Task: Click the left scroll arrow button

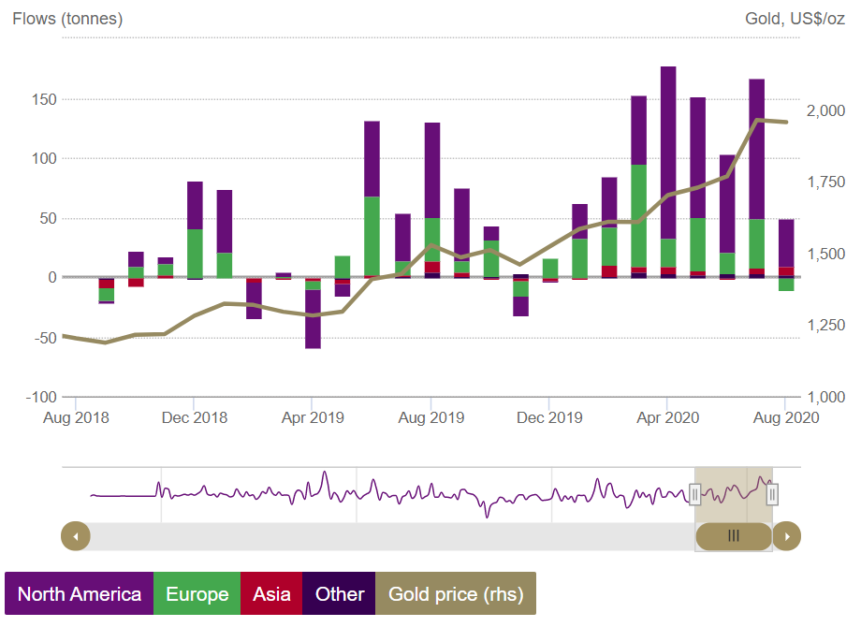Action: tap(76, 536)
